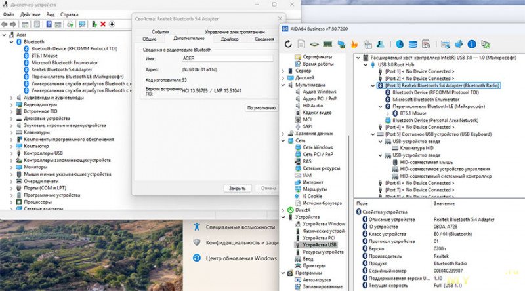Click the Значение column header in AIDA64
This screenshot has height=291, width=525.
coord(444,203)
